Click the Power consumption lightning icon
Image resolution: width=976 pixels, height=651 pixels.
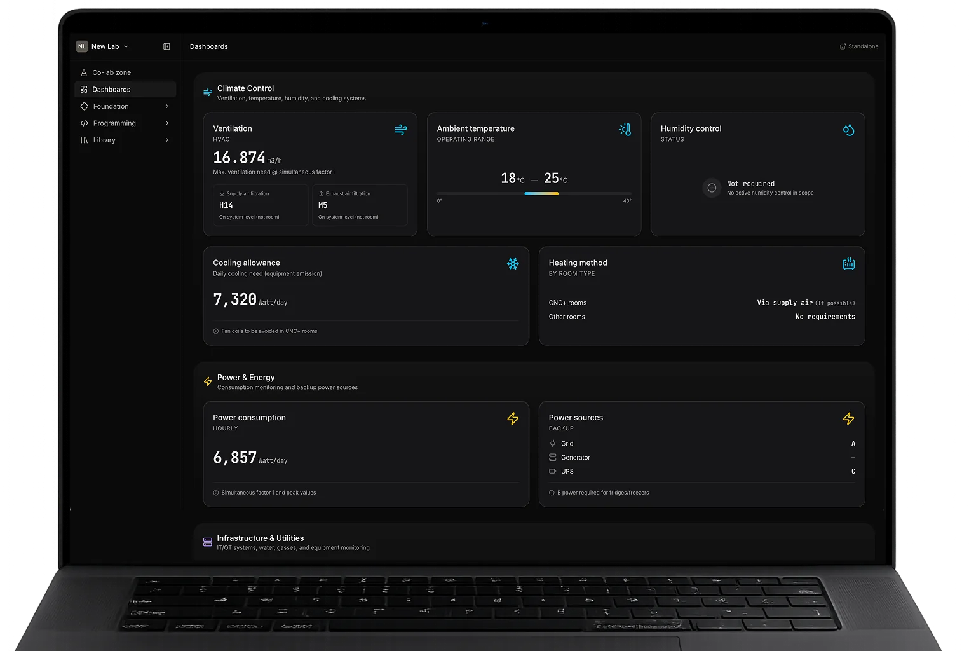pyautogui.click(x=513, y=418)
